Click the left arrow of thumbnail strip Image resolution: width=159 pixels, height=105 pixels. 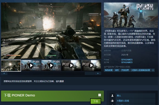click(4, 73)
